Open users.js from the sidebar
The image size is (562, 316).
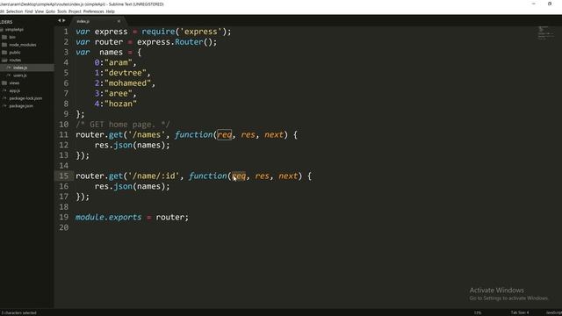tap(19, 75)
